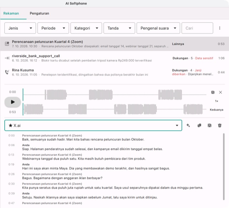This screenshot has height=208, width=229.
Task: Click the line 'Bagus. Bagaimana dengan anggaran iklan berbayar?'
Action: click(62, 178)
